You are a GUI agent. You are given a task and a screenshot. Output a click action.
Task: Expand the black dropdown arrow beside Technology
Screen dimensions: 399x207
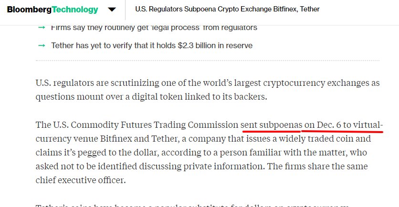(112, 10)
